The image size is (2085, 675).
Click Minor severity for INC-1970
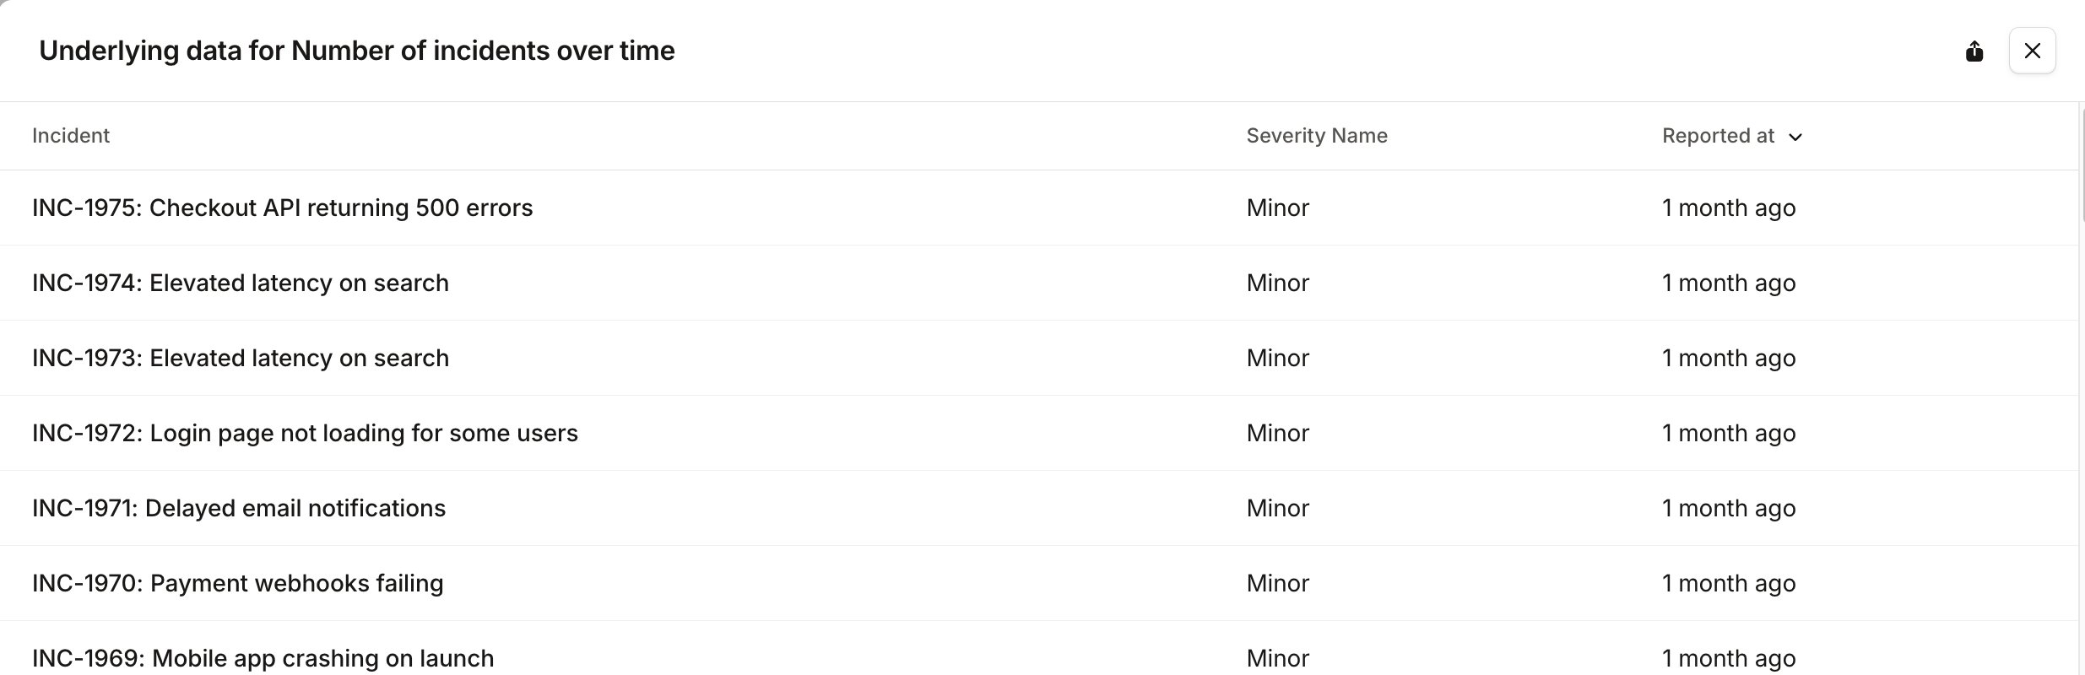tap(1277, 583)
